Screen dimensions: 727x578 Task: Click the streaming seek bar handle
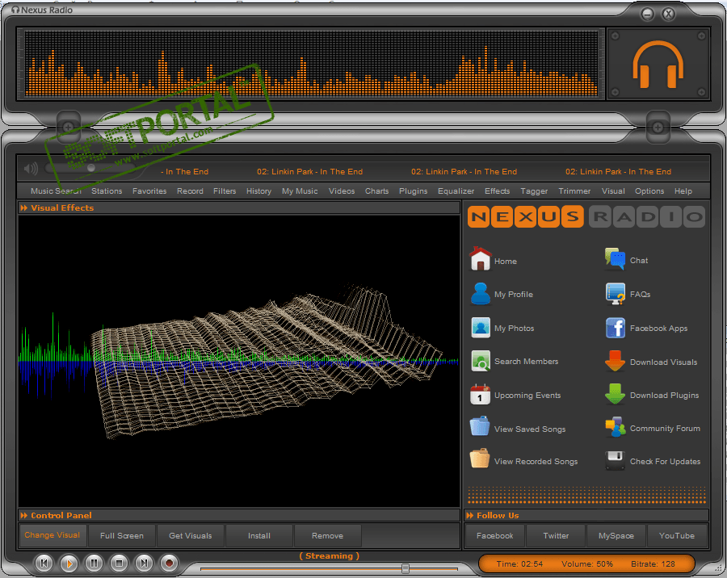coord(406,568)
